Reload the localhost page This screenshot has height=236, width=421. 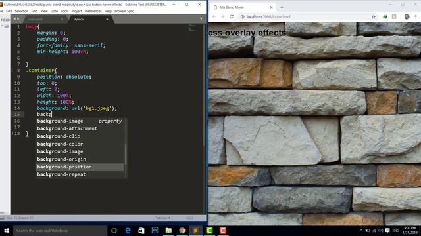[232, 16]
